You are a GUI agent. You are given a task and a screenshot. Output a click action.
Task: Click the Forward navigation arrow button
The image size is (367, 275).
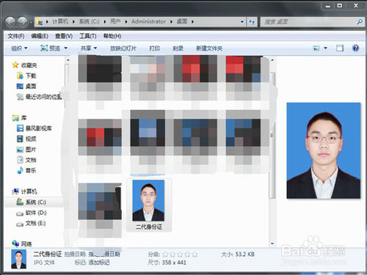(x=22, y=22)
